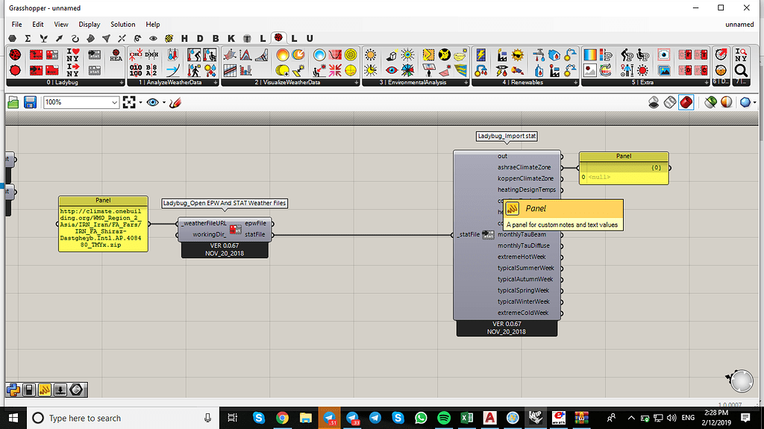The image size is (764, 429).
Task: Select the sun with sunglasses icon
Action: [x=518, y=54]
